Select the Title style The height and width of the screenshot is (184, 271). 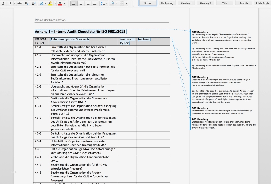(x=224, y=3)
